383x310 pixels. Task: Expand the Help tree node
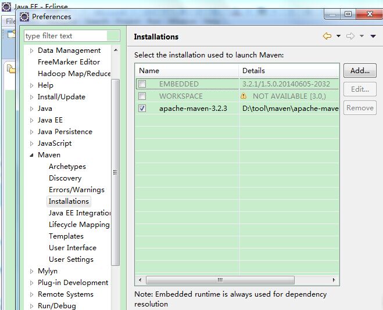[x=31, y=85]
